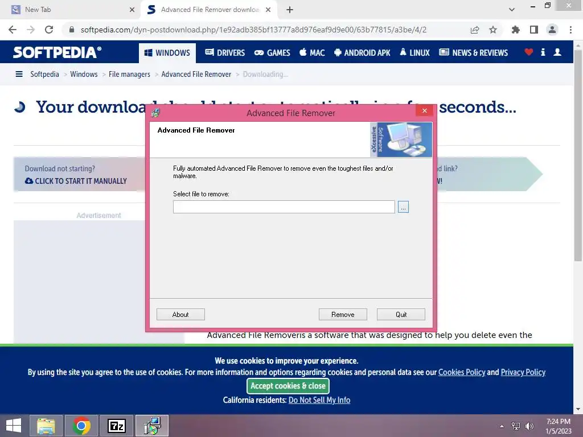Click the volume speaker tray icon
The image size is (583, 437).
529,426
